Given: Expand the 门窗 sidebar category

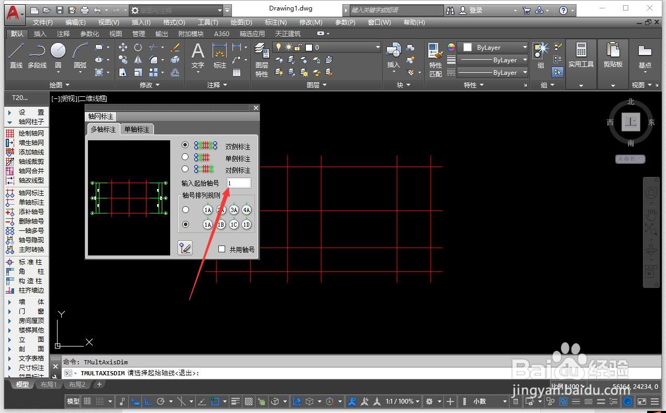Looking at the screenshot, I should tap(25, 311).
